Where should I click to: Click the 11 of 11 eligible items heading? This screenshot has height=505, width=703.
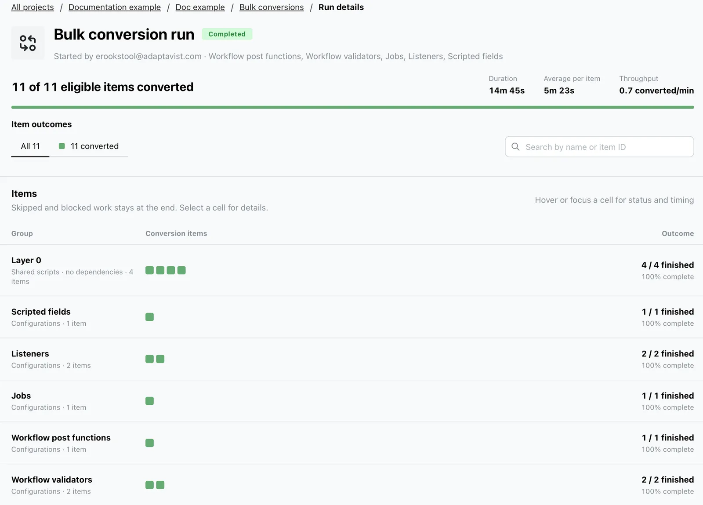(102, 87)
